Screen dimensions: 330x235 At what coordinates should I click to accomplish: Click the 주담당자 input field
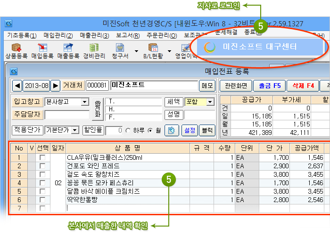pyautogui.click(x=67, y=115)
